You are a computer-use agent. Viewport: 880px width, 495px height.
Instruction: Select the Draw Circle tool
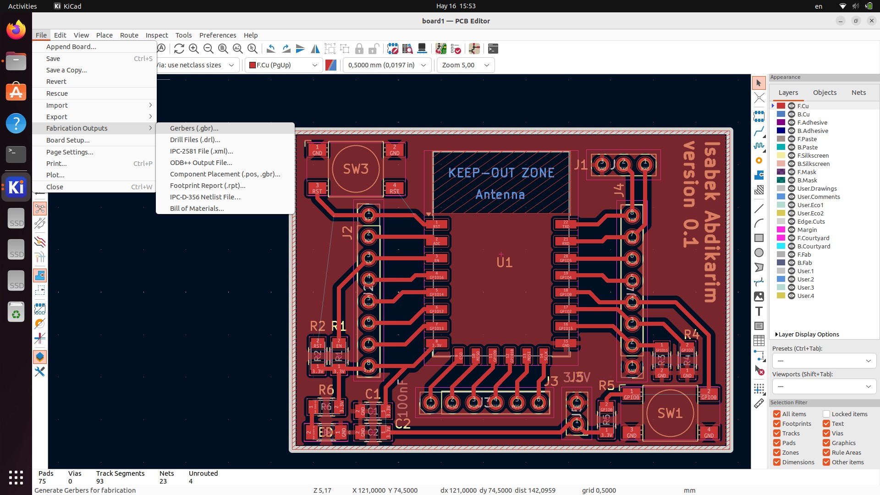click(759, 253)
